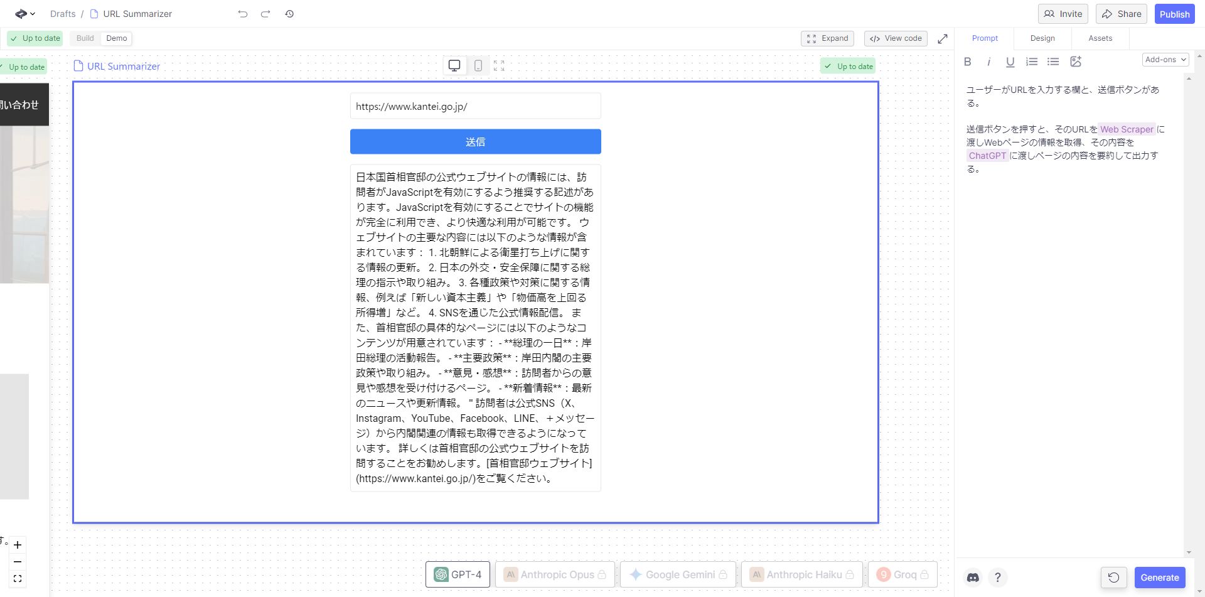Zoom in using the plus control
This screenshot has width=1205, height=597.
pyautogui.click(x=18, y=545)
